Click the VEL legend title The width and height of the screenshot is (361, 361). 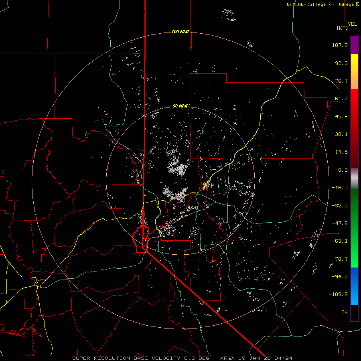click(352, 24)
